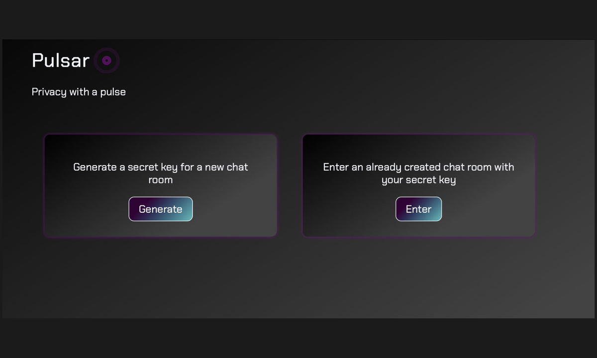
Task: Click the "Pulsar" title heading
Action: click(x=61, y=60)
